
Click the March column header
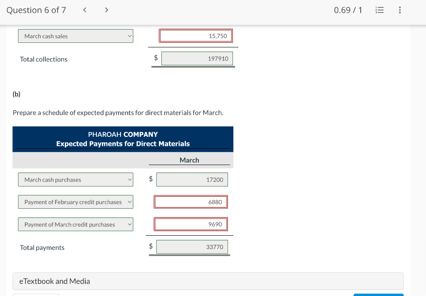(x=189, y=160)
